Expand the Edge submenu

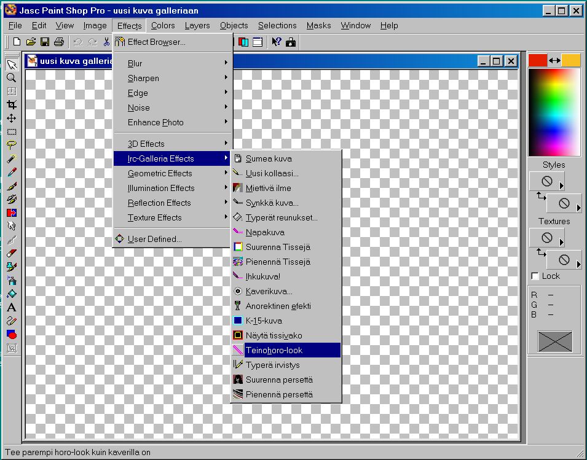click(173, 93)
